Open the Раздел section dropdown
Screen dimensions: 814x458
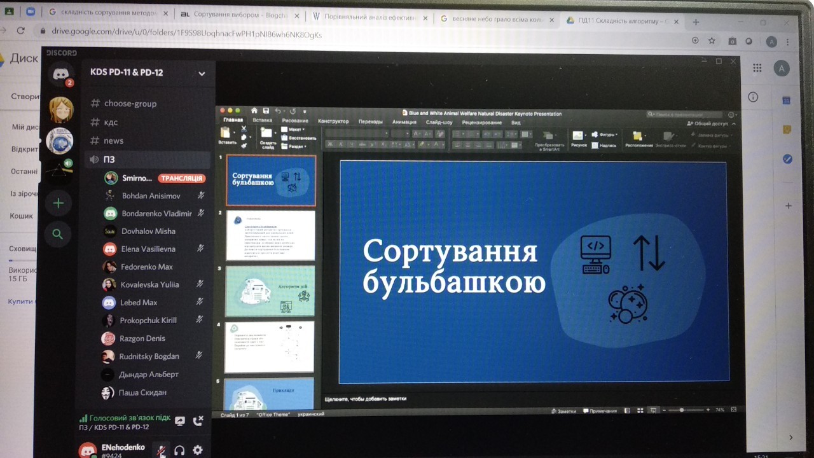tap(293, 146)
